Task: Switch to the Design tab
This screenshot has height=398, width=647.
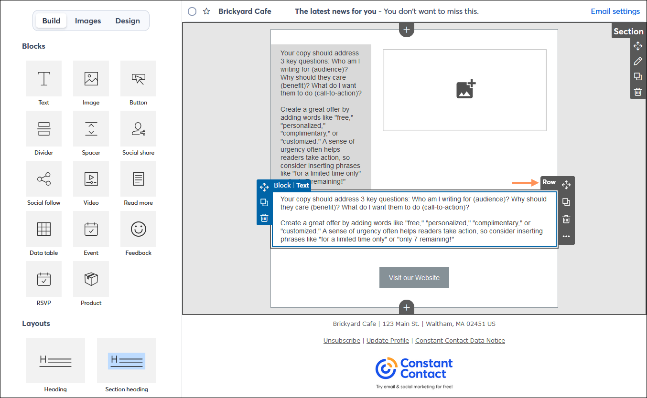Action: (x=128, y=21)
